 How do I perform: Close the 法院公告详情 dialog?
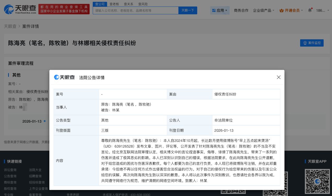(x=279, y=77)
